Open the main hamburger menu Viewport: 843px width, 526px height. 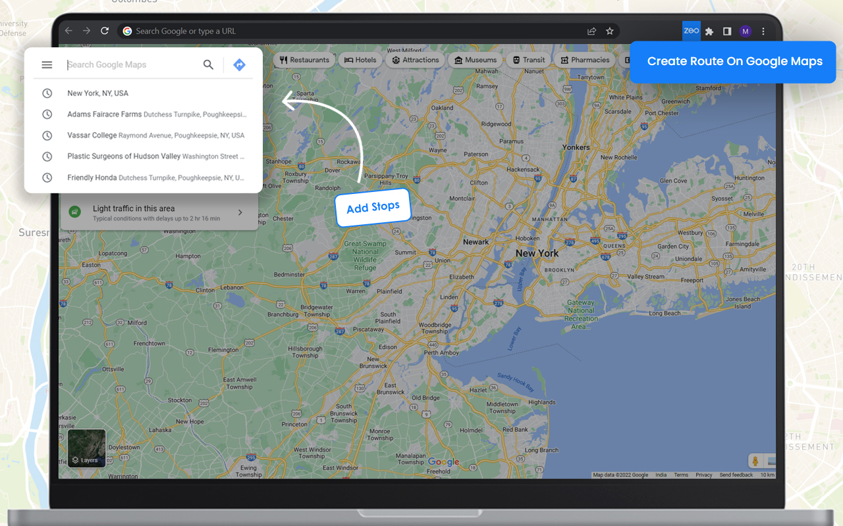[x=47, y=64]
